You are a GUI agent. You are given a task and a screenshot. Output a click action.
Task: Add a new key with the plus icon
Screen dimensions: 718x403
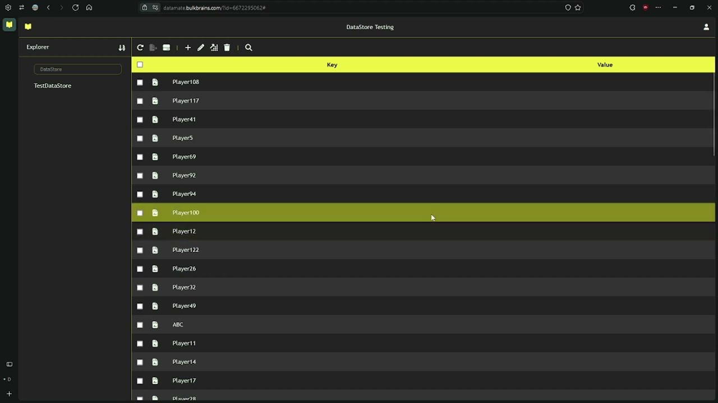188,48
